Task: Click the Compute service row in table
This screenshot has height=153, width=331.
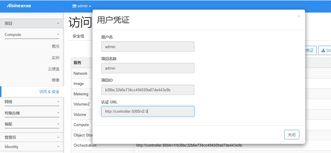Action: [82, 125]
